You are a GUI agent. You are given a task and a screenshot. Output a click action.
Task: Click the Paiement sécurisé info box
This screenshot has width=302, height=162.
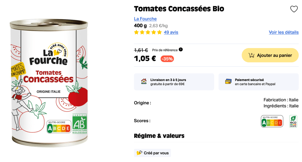tap(258, 82)
